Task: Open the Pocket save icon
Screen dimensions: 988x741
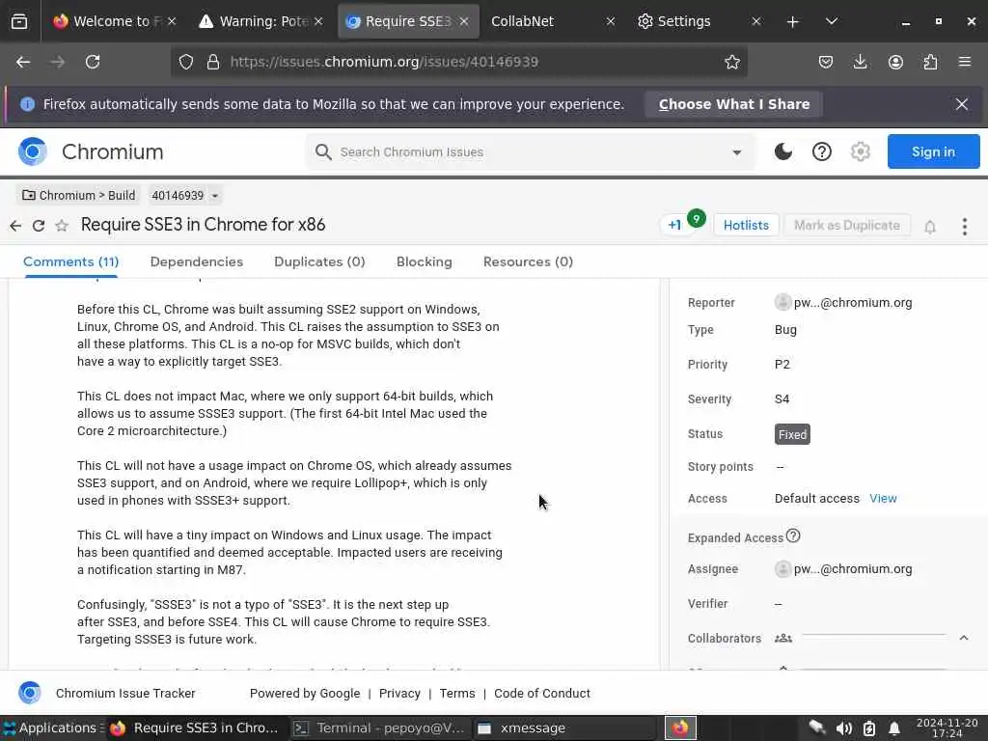Action: [826, 62]
